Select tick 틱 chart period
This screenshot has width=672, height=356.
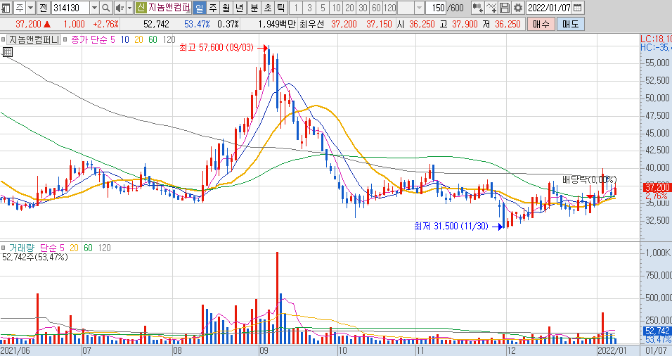click(280, 7)
